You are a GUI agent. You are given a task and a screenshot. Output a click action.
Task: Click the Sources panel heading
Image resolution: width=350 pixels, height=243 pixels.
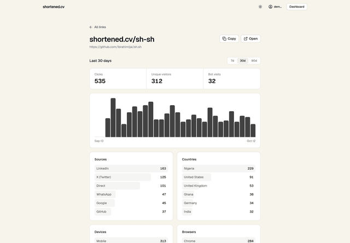101,159
